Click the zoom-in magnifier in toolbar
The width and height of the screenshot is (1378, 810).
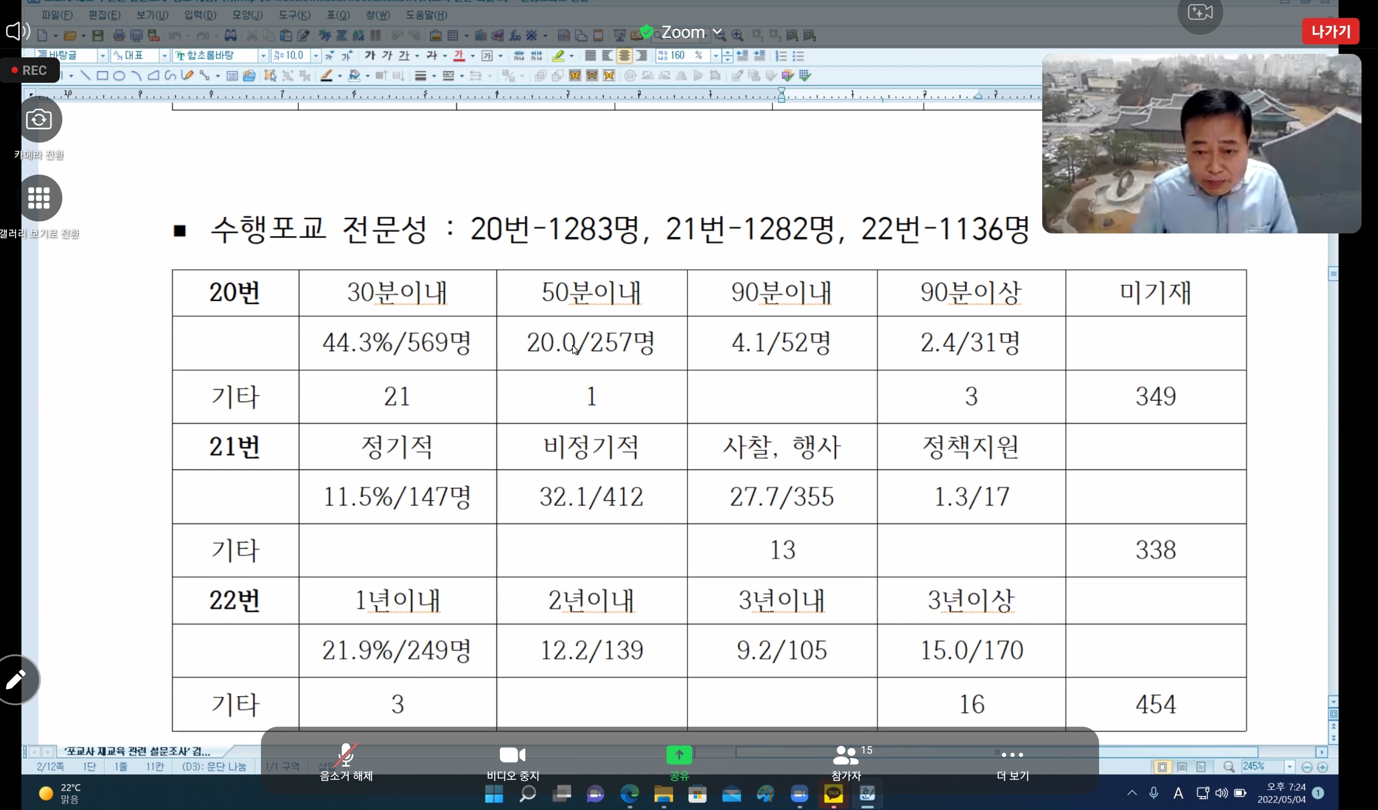(737, 35)
